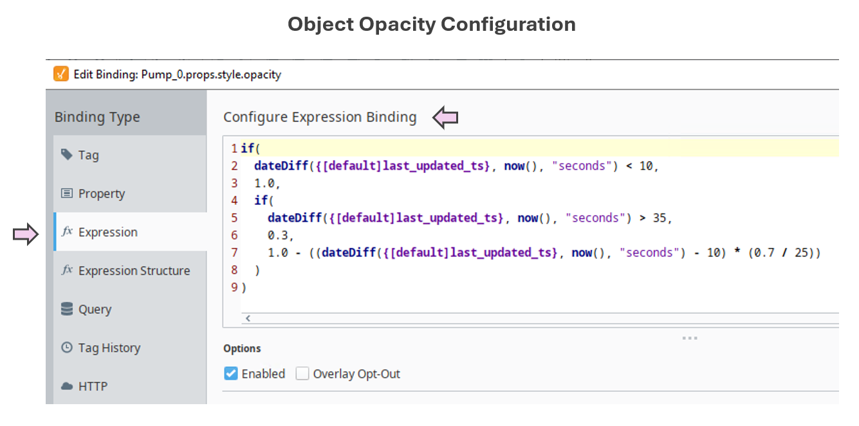The width and height of the screenshot is (859, 426).
Task: Click the three-dot resize handle below editor
Action: pyautogui.click(x=690, y=337)
